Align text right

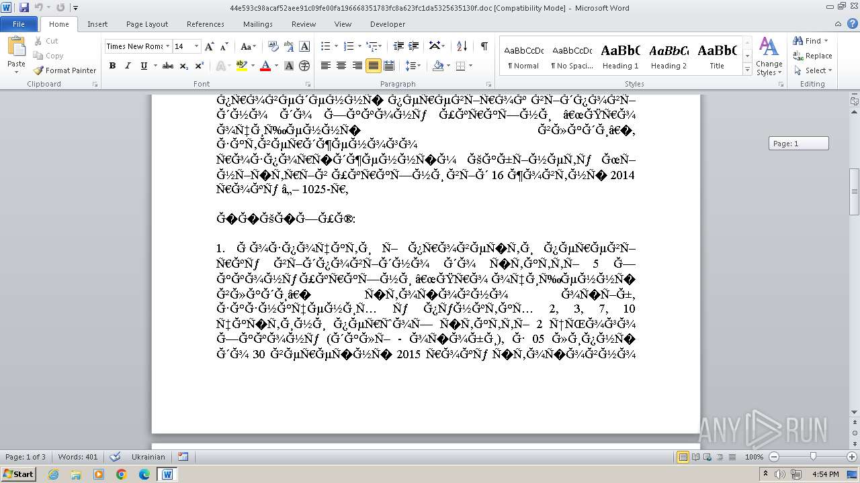357,66
